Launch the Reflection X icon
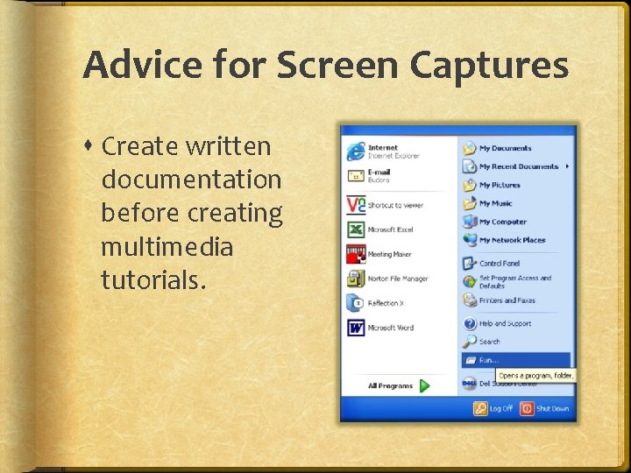Image resolution: width=631 pixels, height=473 pixels. (x=355, y=303)
